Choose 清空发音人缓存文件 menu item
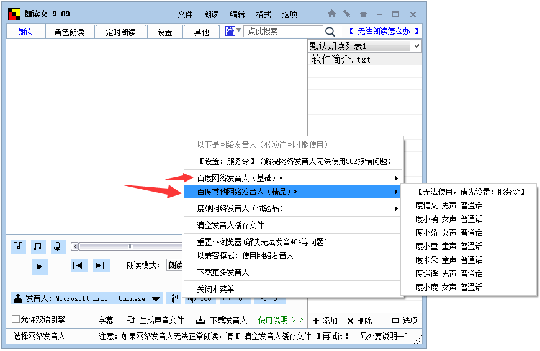The height and width of the screenshot is (351, 540). (293, 225)
